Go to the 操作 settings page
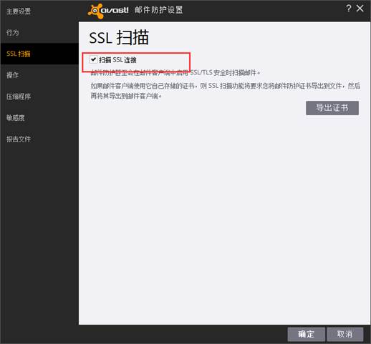The image size is (371, 344). tap(12, 75)
